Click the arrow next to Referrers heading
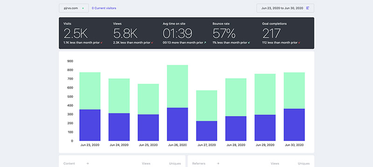The height and width of the screenshot is (167, 373). pos(218,163)
